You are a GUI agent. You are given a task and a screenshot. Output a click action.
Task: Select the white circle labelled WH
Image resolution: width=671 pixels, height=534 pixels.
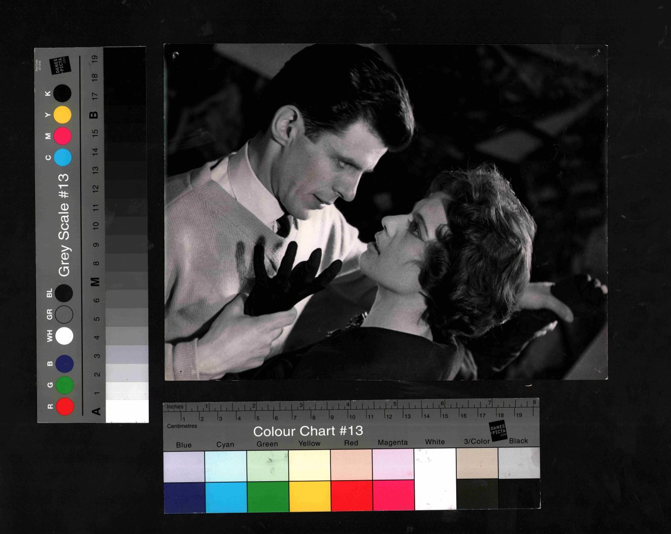coord(64,336)
